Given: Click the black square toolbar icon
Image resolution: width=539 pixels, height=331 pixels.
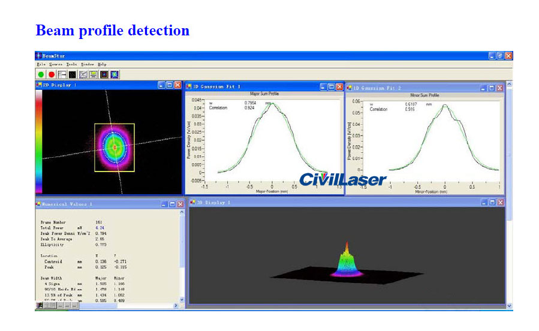Looking at the screenshot, I should point(73,74).
